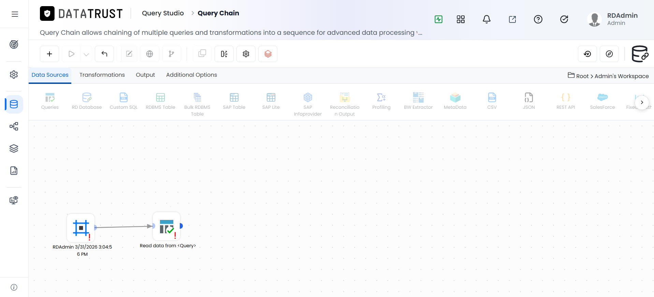Screen dimensions: 654x297
Task: Click the undo back arrow button
Action: click(x=104, y=54)
